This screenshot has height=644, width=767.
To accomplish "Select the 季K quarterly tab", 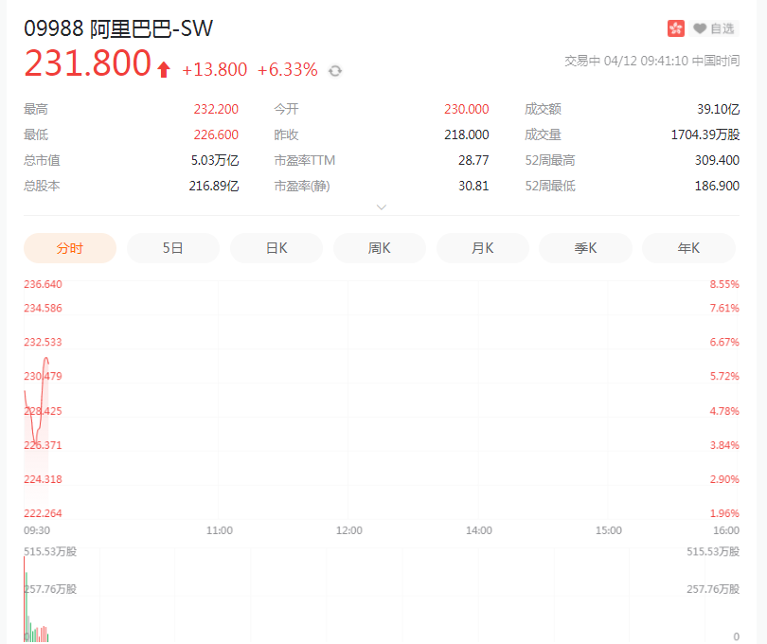I will click(x=585, y=248).
